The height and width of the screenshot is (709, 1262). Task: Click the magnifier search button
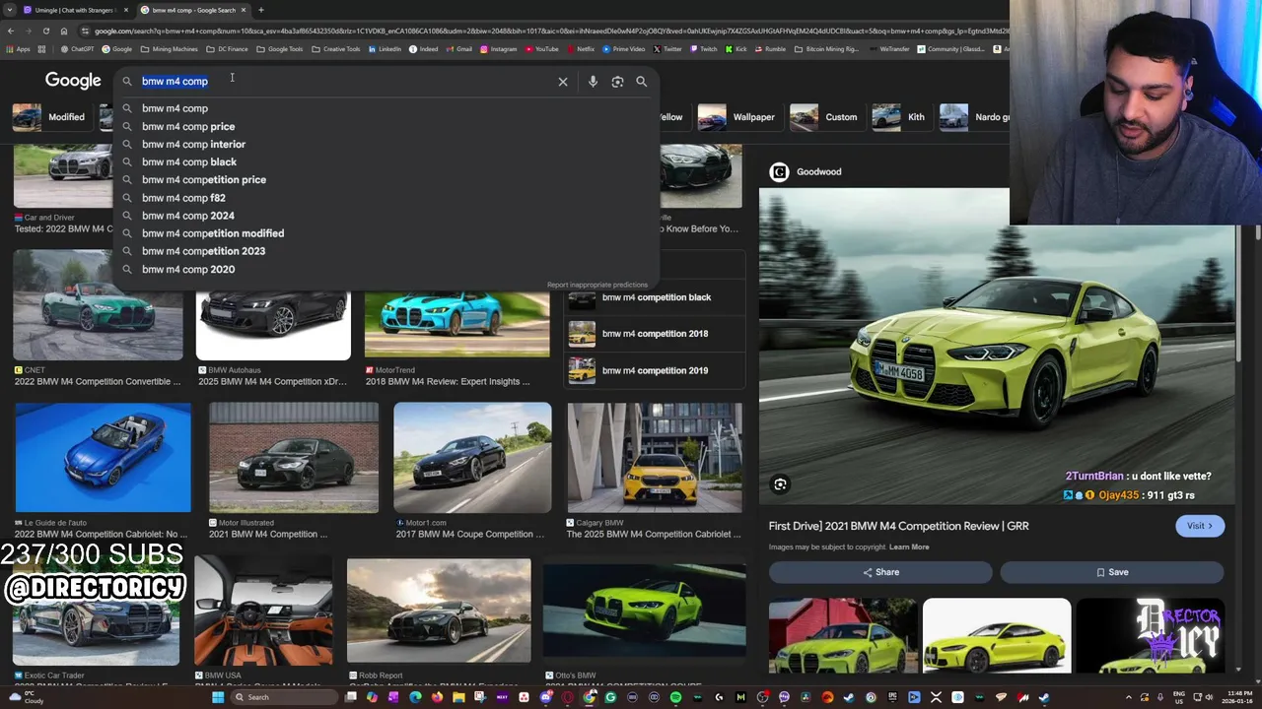click(641, 82)
